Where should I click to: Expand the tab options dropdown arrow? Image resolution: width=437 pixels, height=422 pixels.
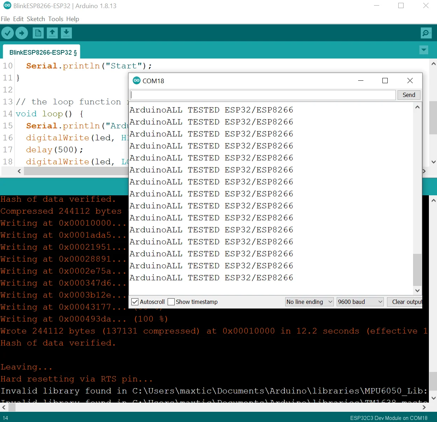(424, 50)
